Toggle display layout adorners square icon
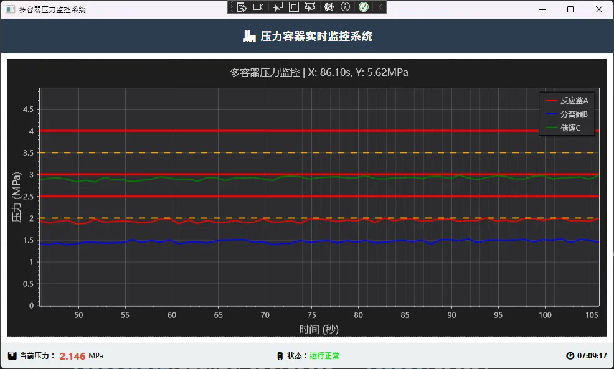 294,7
